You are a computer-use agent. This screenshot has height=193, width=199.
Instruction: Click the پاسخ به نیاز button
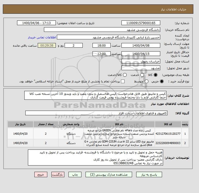[x=149, y=175]
